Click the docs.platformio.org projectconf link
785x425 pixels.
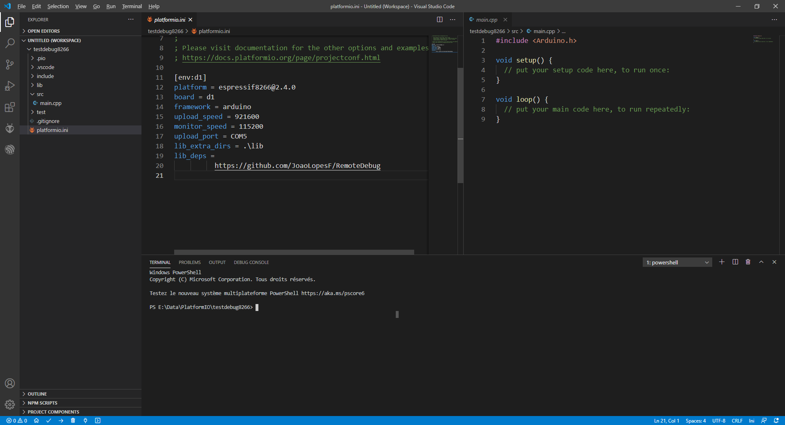pyautogui.click(x=281, y=58)
